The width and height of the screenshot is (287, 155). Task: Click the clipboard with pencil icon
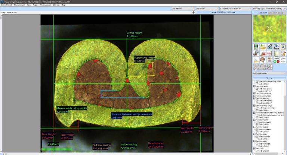click(283, 53)
